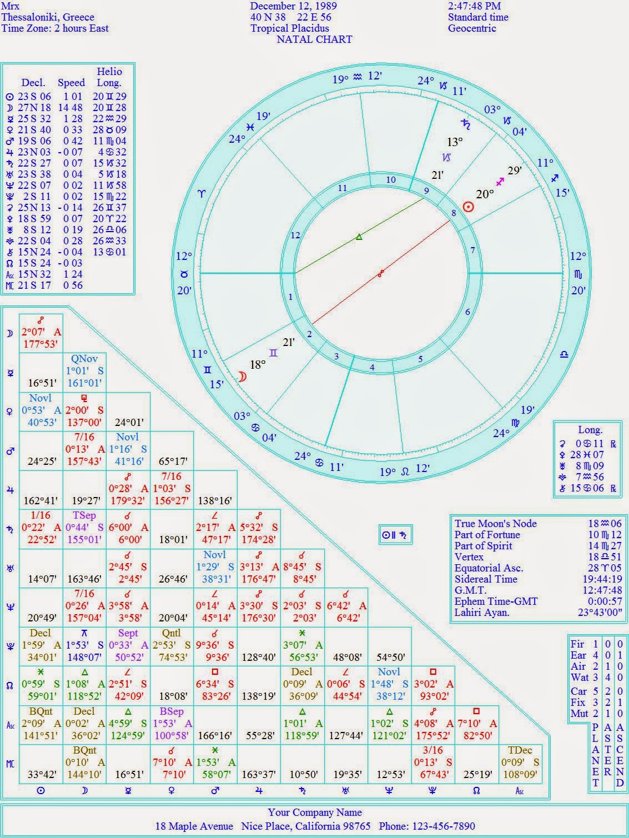The height and width of the screenshot is (838, 629).
Task: Click the MC row label in aspect grid
Action: click(10, 764)
